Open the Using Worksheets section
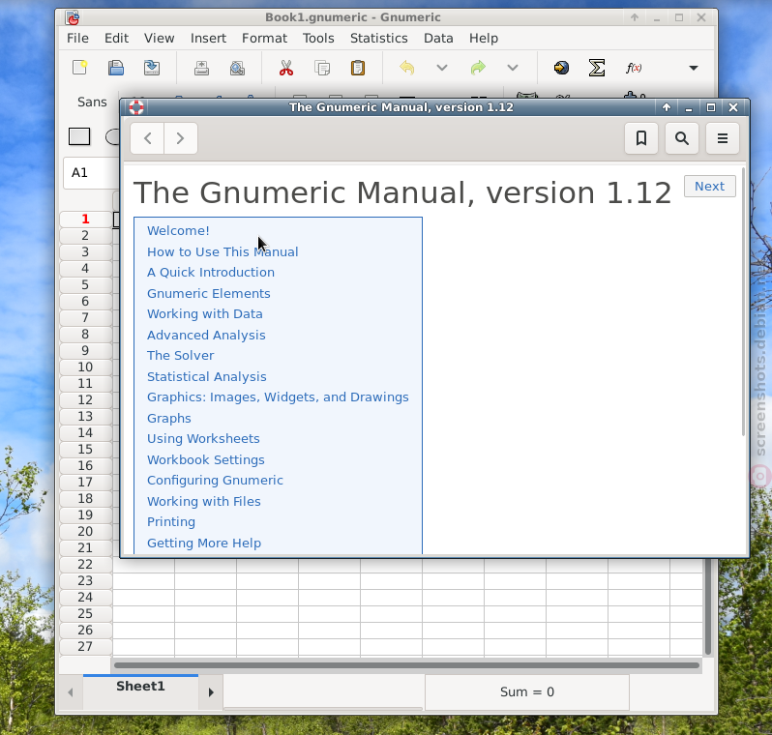 203,439
